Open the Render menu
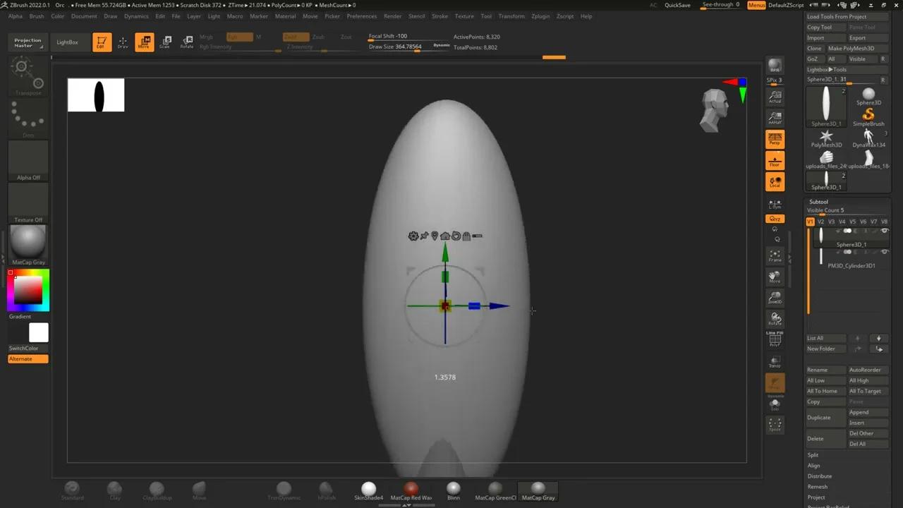This screenshot has width=903, height=508. tap(392, 16)
